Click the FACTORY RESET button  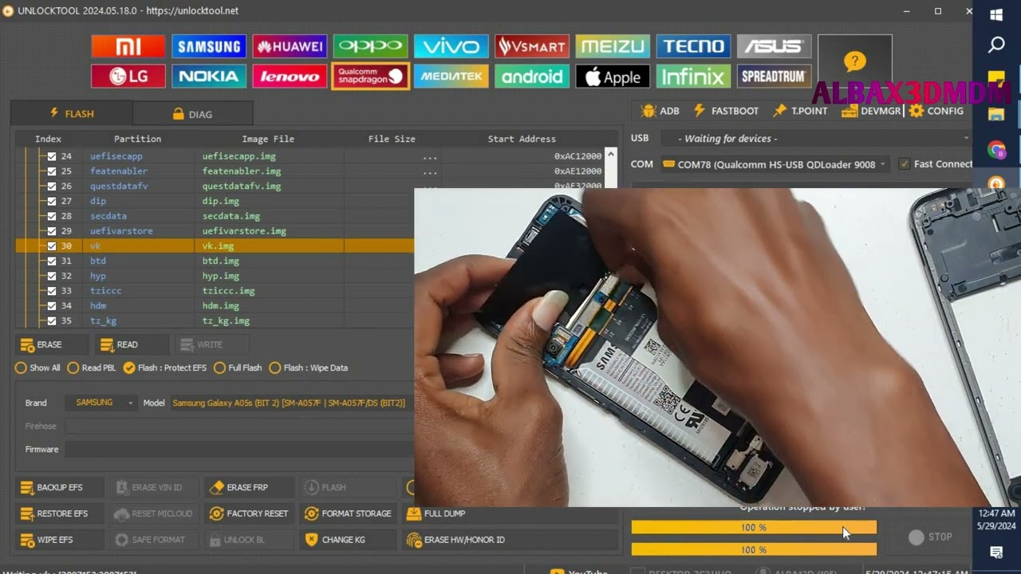(248, 513)
